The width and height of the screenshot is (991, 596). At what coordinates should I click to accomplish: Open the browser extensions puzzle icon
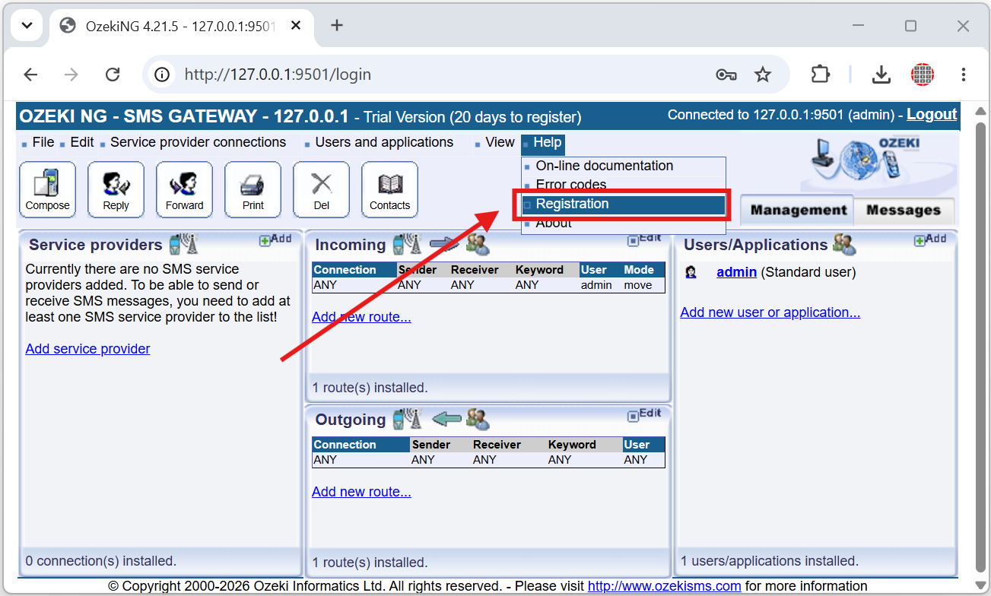[x=820, y=74]
